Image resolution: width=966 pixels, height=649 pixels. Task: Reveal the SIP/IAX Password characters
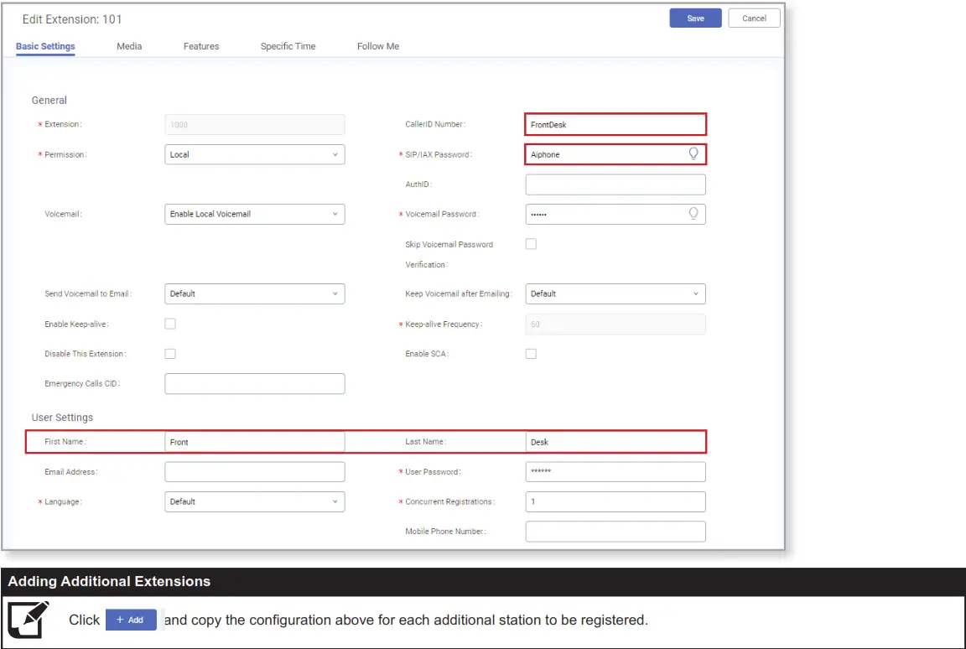(692, 154)
